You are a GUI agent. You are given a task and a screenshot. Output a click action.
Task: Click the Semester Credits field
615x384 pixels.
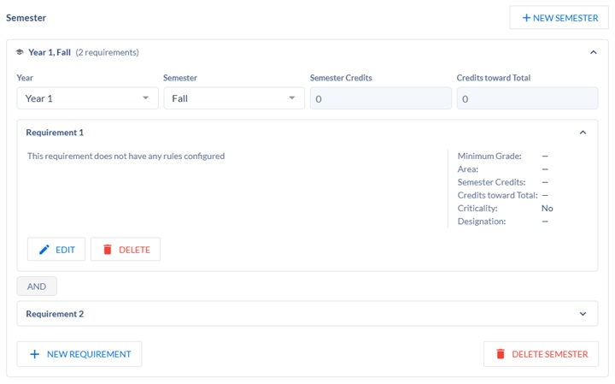(x=381, y=98)
